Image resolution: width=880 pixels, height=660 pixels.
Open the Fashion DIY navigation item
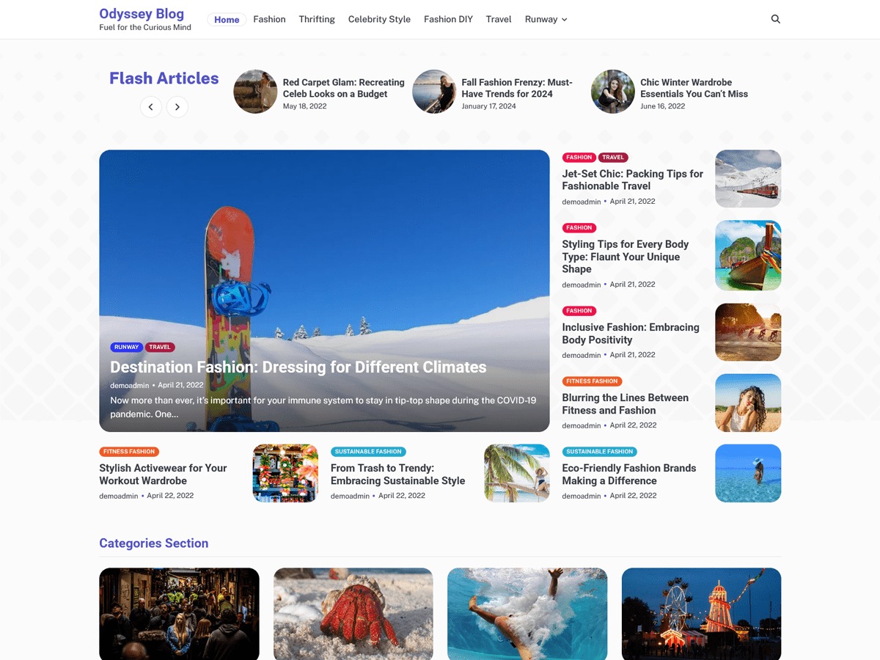coord(448,19)
